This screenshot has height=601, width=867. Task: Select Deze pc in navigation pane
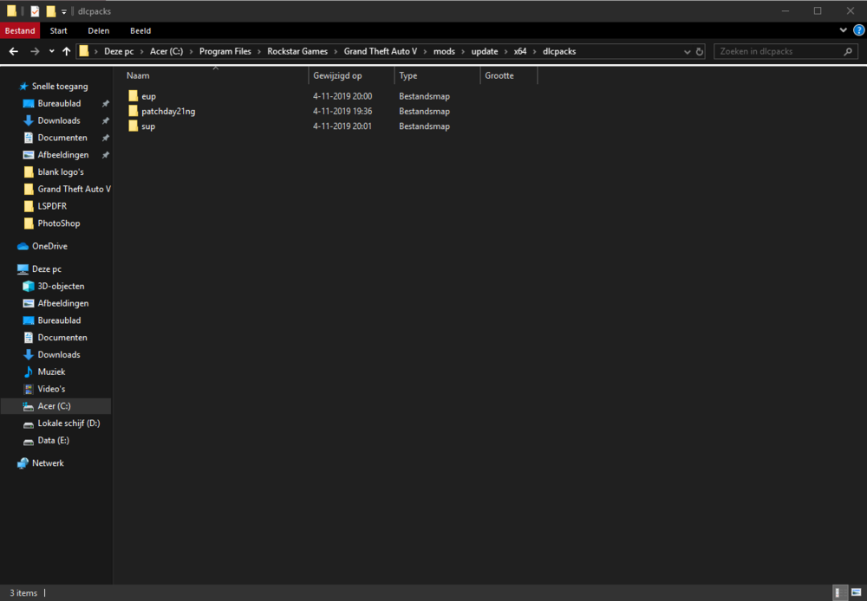pyautogui.click(x=47, y=269)
